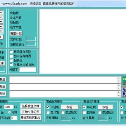Screen dimensions: 126x126
Task: Click down arrow of third send box scrollbar
Action: pyautogui.click(x=119, y=96)
